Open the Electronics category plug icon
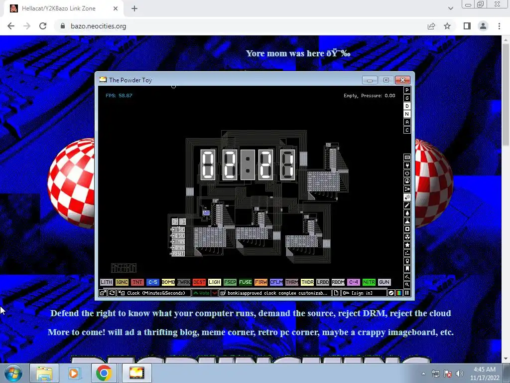The height and width of the screenshot is (383, 510). tap(407, 165)
